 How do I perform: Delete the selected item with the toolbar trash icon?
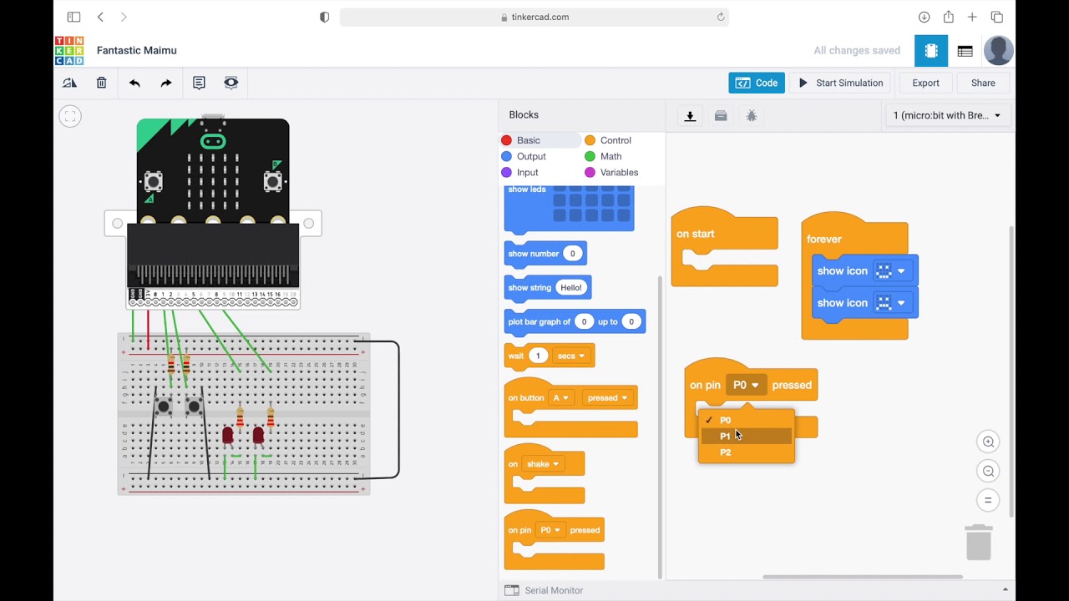[101, 83]
